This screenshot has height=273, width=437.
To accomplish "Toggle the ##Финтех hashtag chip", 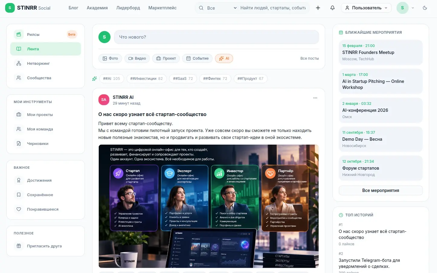I will (x=215, y=79).
